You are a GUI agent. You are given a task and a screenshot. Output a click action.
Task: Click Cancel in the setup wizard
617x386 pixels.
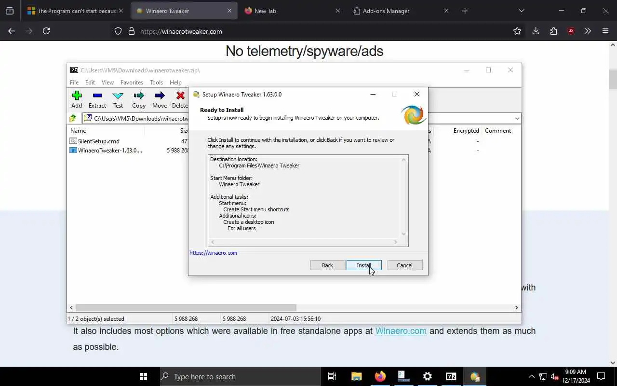[x=404, y=265]
